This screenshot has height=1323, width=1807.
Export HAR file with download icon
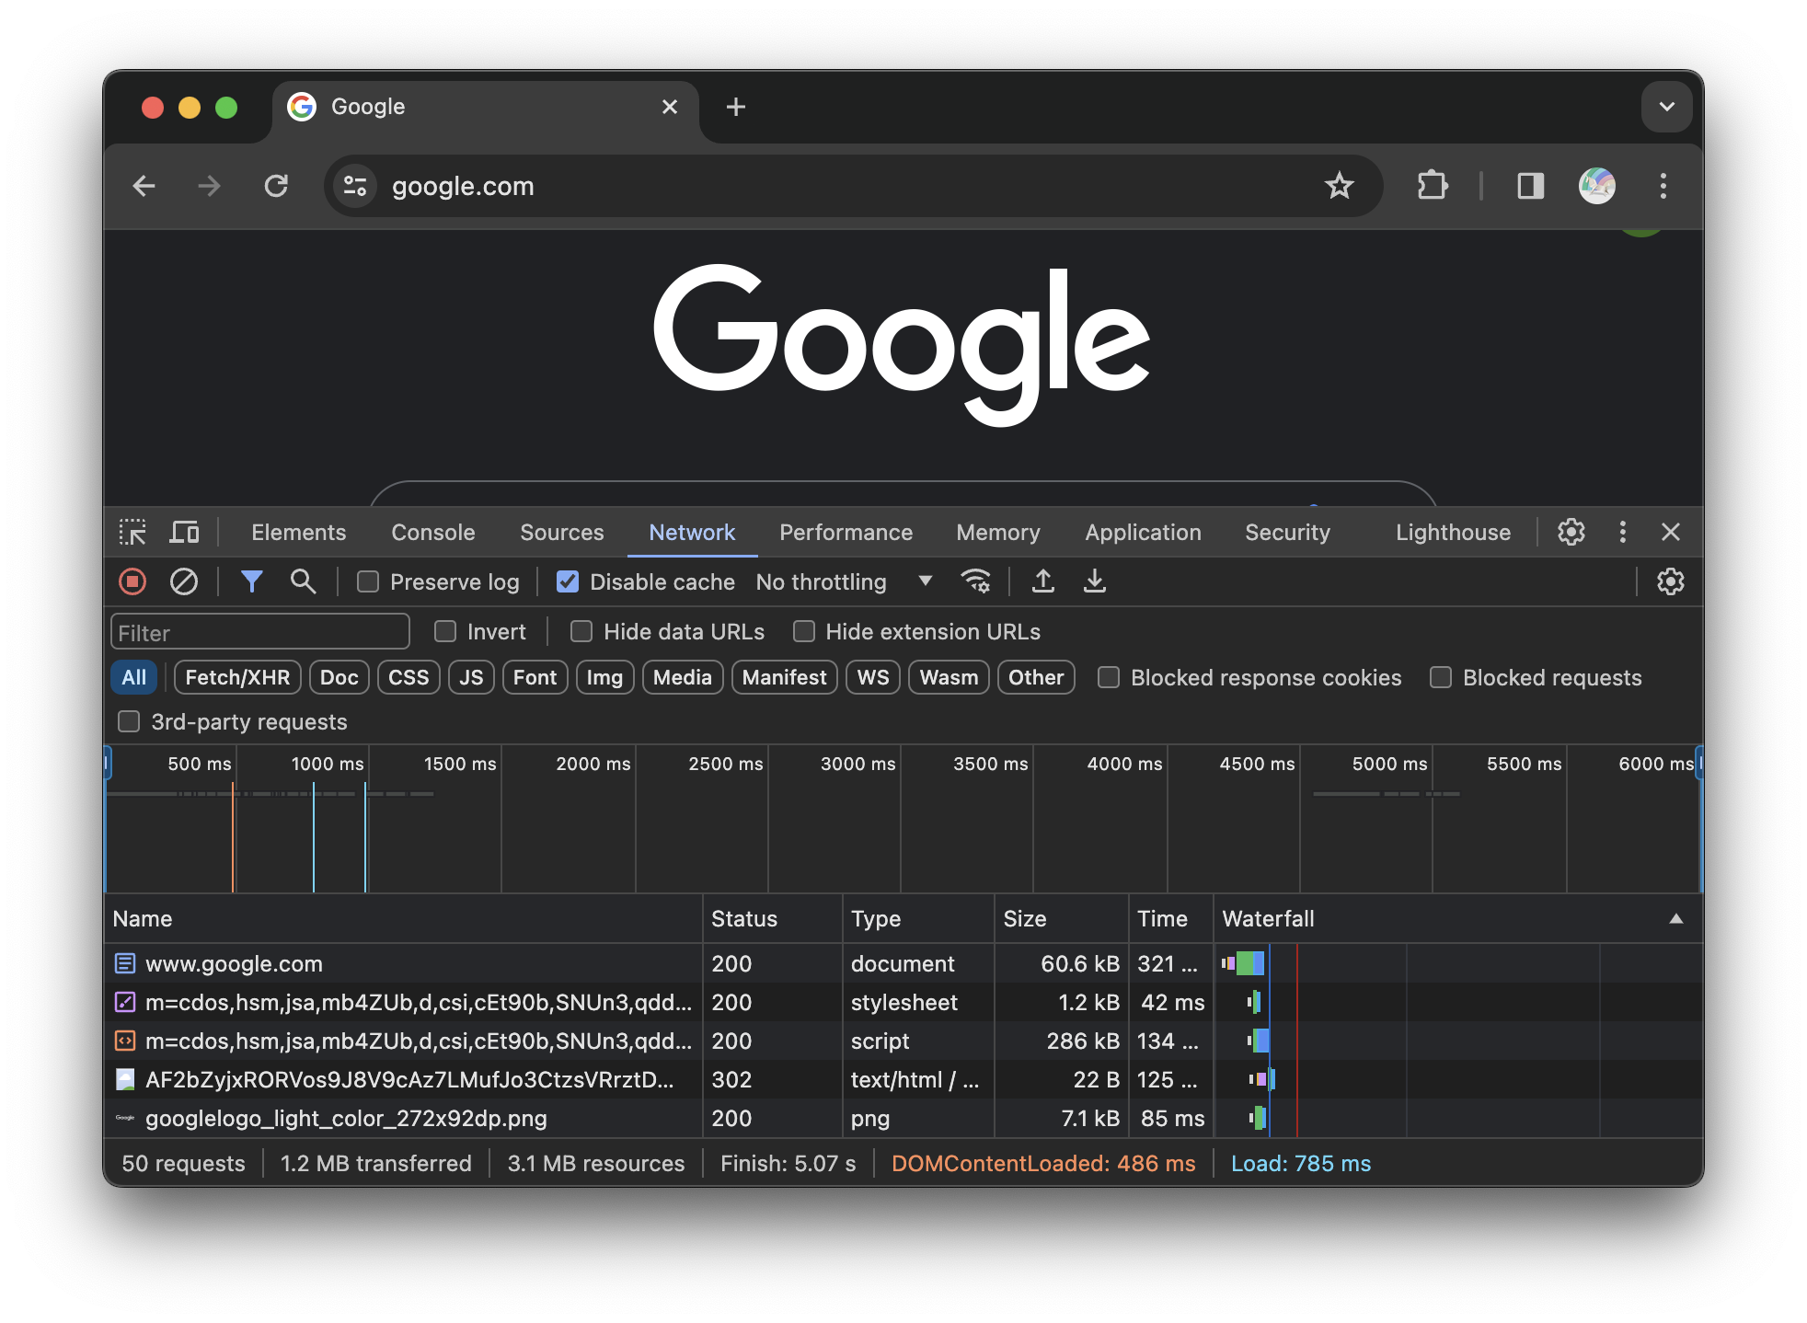point(1094,581)
